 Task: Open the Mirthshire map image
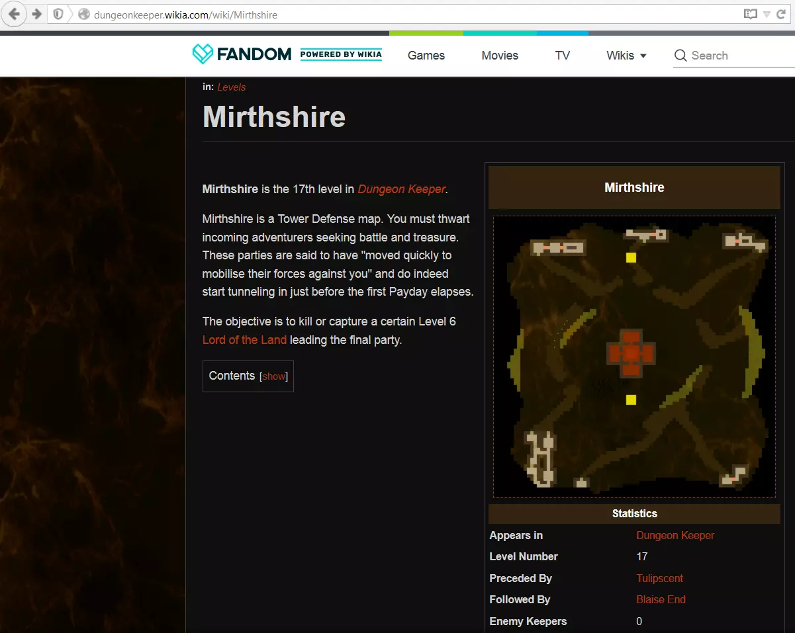634,357
